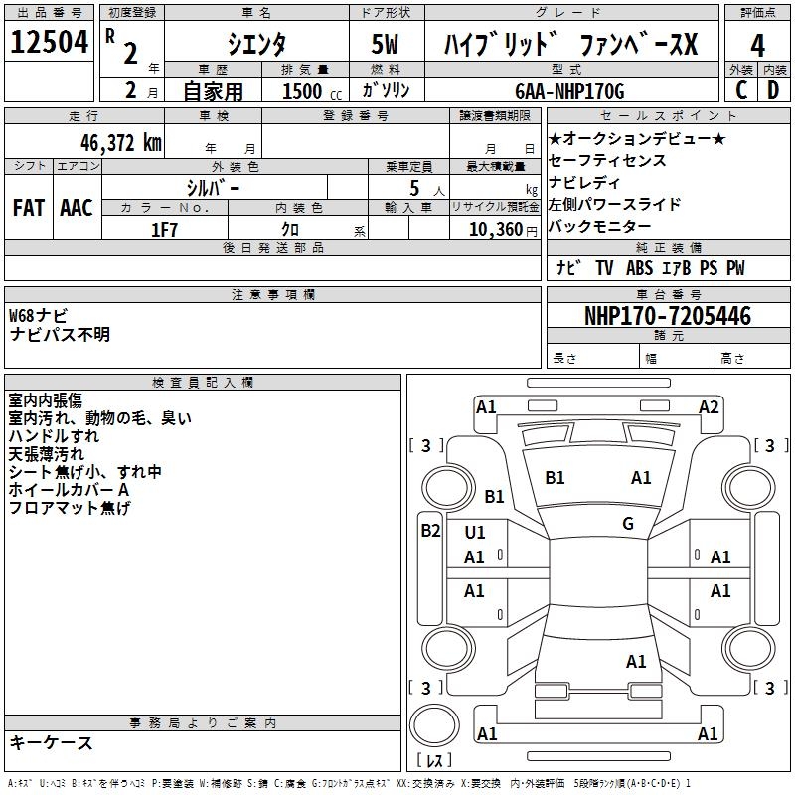The width and height of the screenshot is (795, 795).
Task: Click the overall evaluation score 4
Action: 757,45
